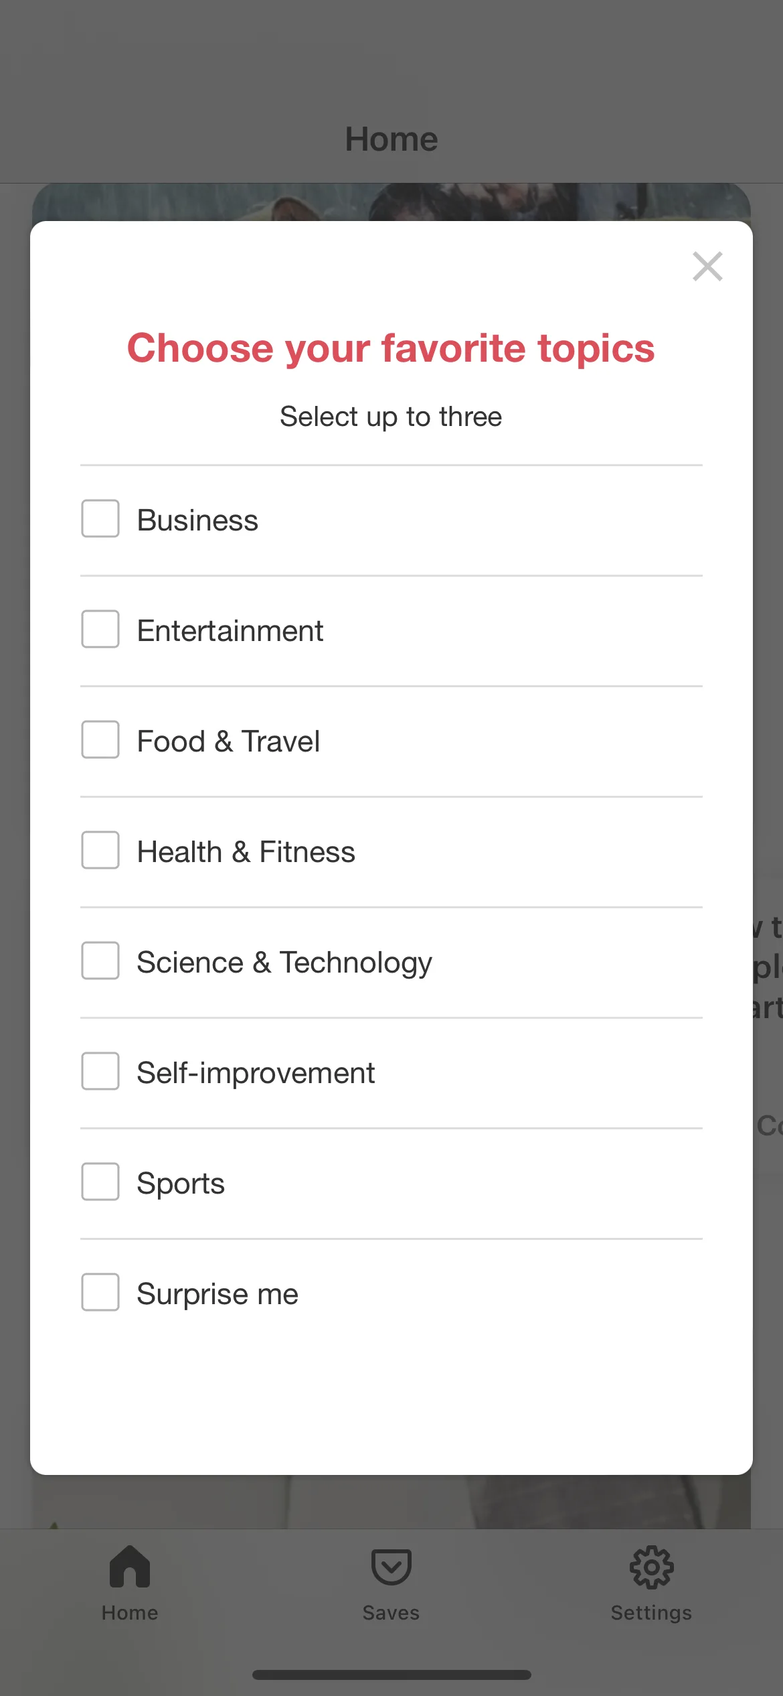Tap article image above the dialog

(391, 202)
